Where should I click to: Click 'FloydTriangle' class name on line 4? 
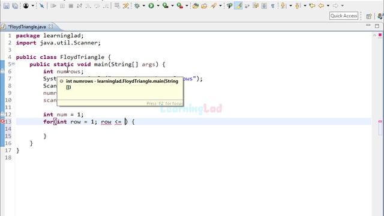(82, 57)
